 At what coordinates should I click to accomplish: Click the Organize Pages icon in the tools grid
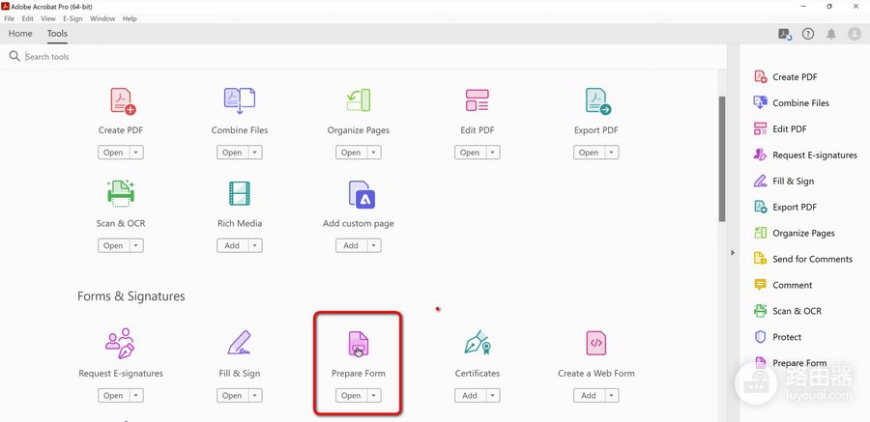tap(358, 101)
